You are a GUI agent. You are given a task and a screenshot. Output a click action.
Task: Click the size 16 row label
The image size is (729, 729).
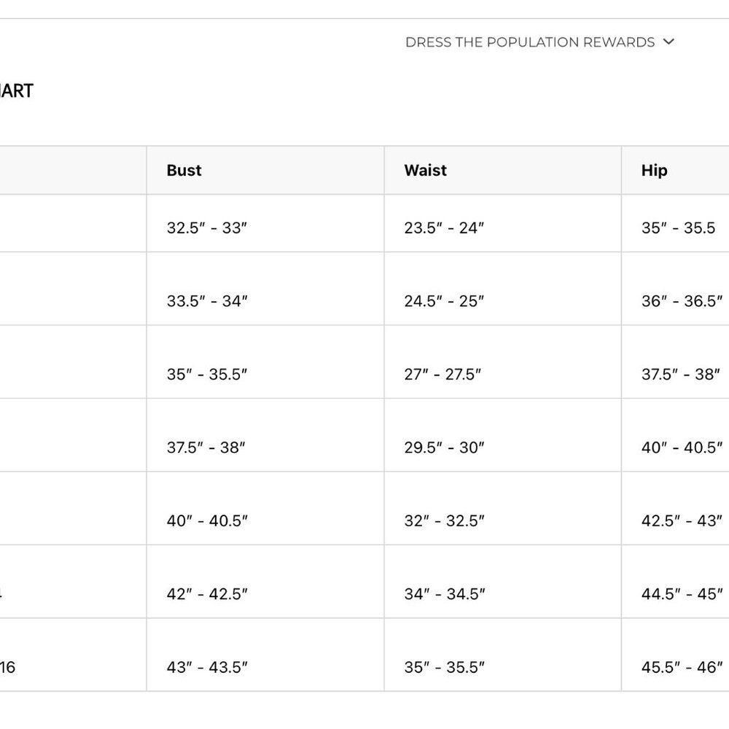[7, 668]
